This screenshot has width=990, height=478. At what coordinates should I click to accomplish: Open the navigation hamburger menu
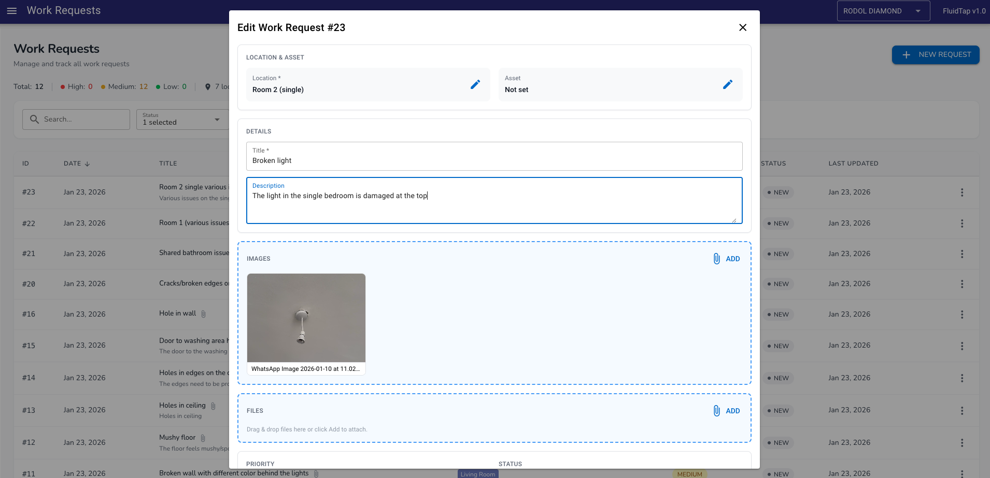[11, 10]
